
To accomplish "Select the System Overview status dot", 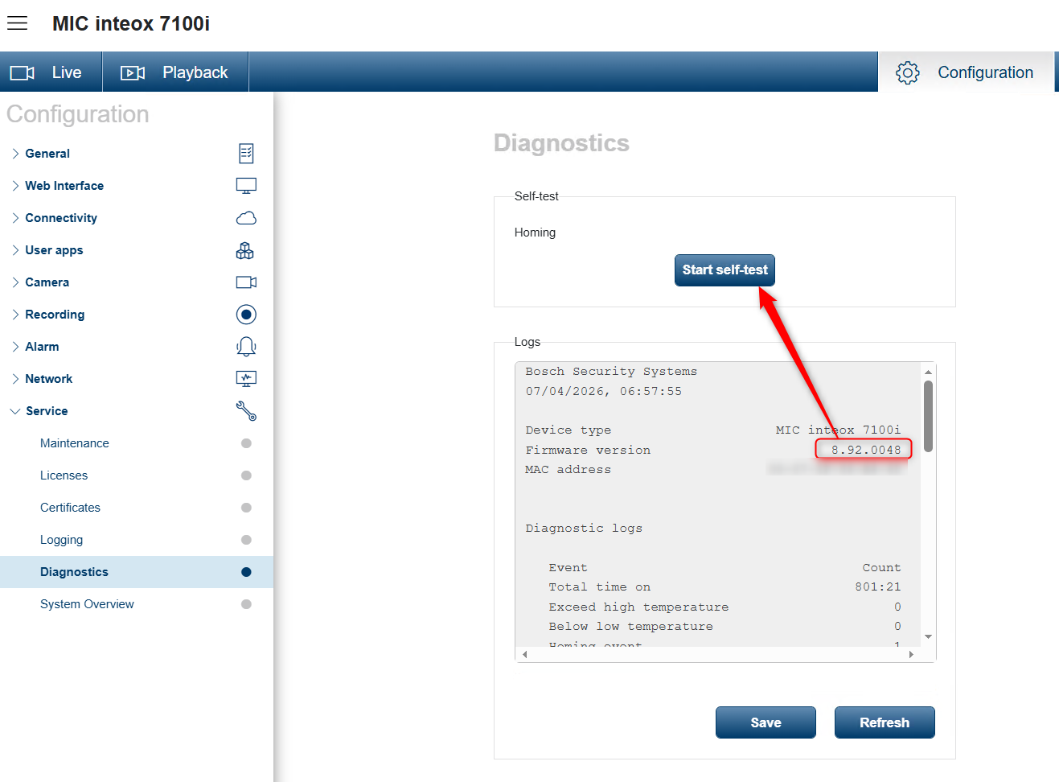I will (246, 604).
